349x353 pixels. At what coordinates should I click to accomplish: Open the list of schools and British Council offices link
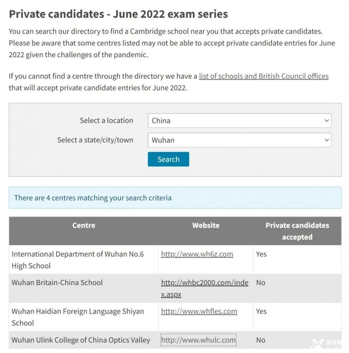point(264,76)
